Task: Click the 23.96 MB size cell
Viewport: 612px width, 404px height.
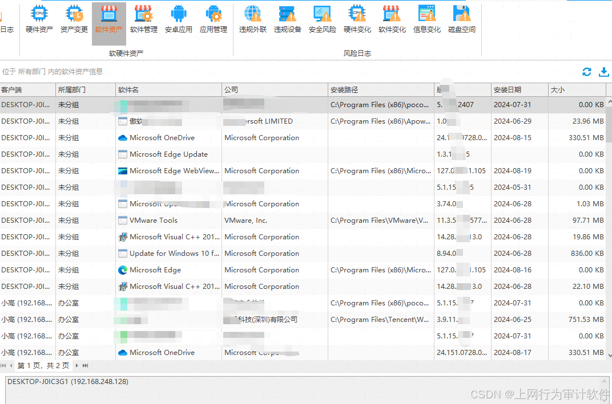Action: 588,121
